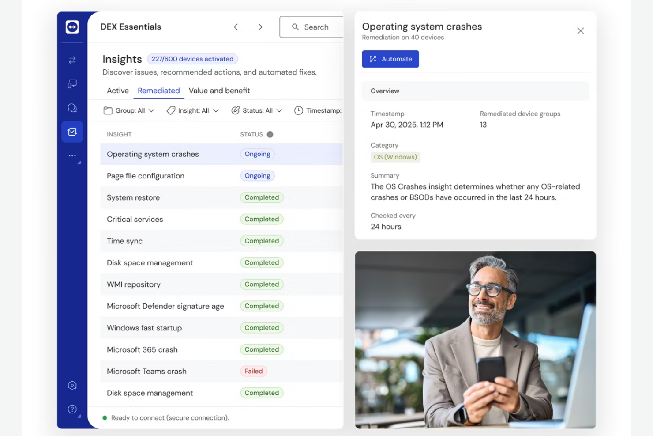Click the Automate button
The image size is (653, 436).
coord(390,59)
